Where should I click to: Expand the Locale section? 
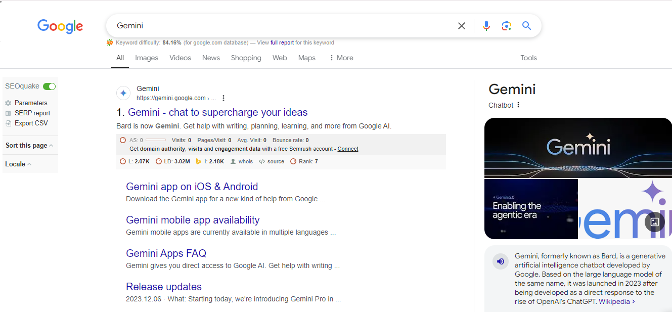tap(18, 164)
